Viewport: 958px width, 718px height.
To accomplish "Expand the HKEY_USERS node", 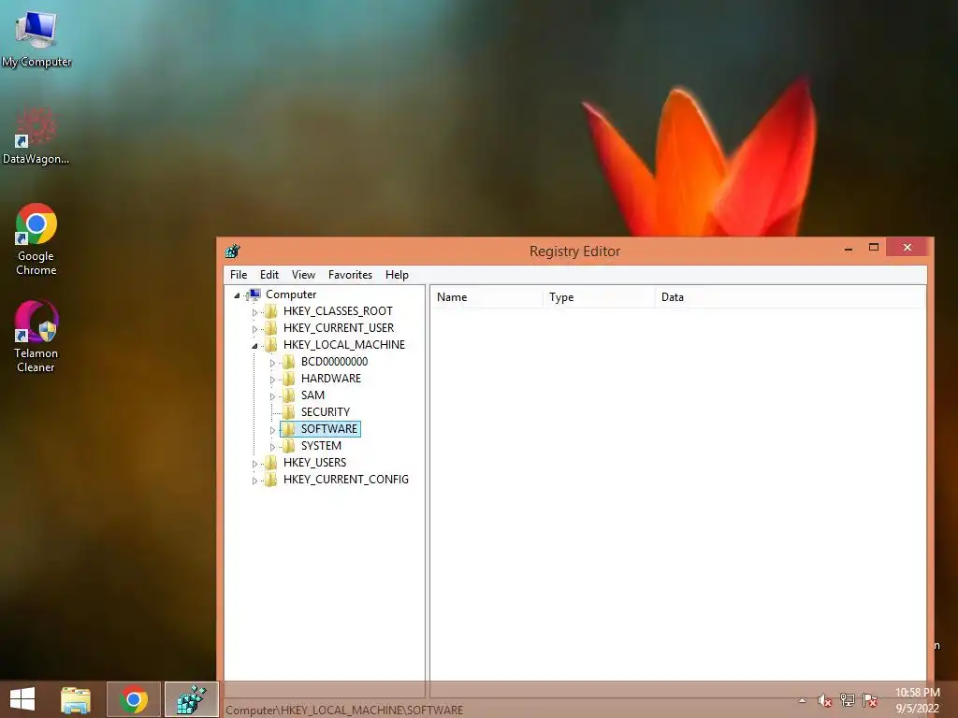I will 254,464.
